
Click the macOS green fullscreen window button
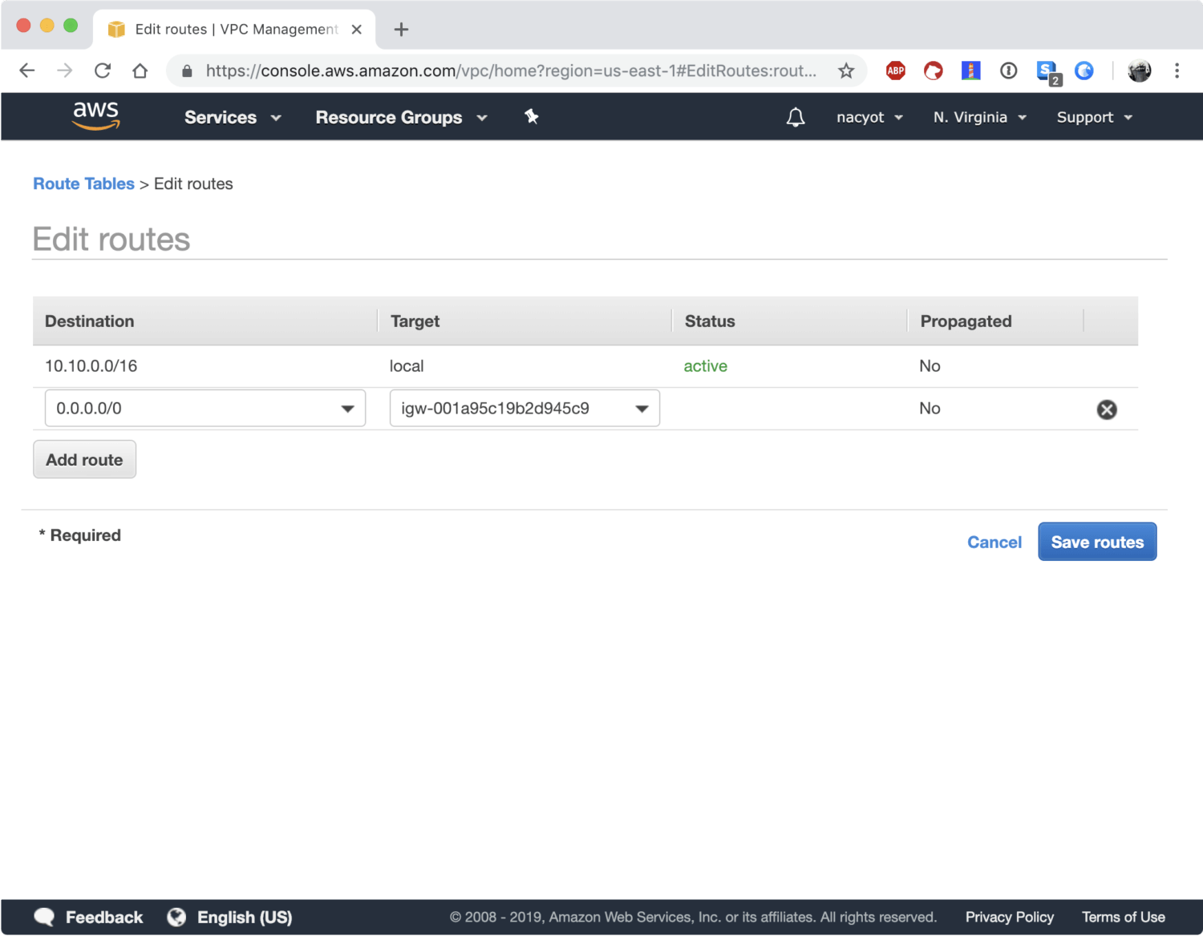pyautogui.click(x=71, y=26)
